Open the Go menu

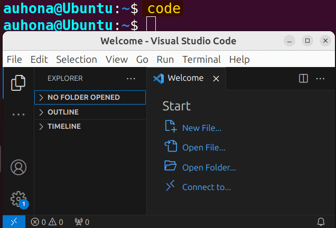coord(142,59)
